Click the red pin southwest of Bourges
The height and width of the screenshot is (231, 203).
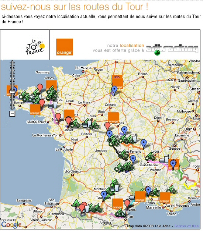107,126
